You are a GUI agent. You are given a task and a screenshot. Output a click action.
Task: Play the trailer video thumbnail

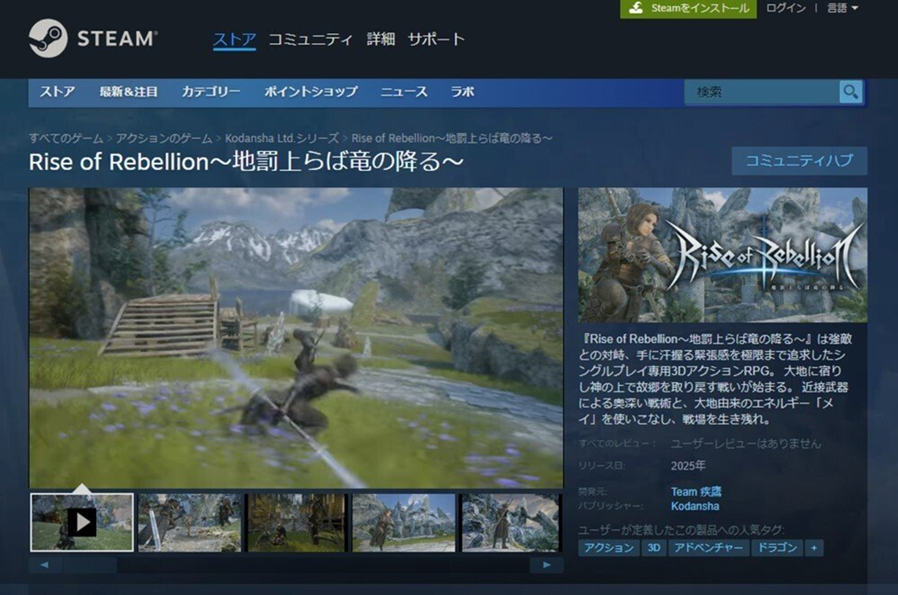[x=82, y=523]
